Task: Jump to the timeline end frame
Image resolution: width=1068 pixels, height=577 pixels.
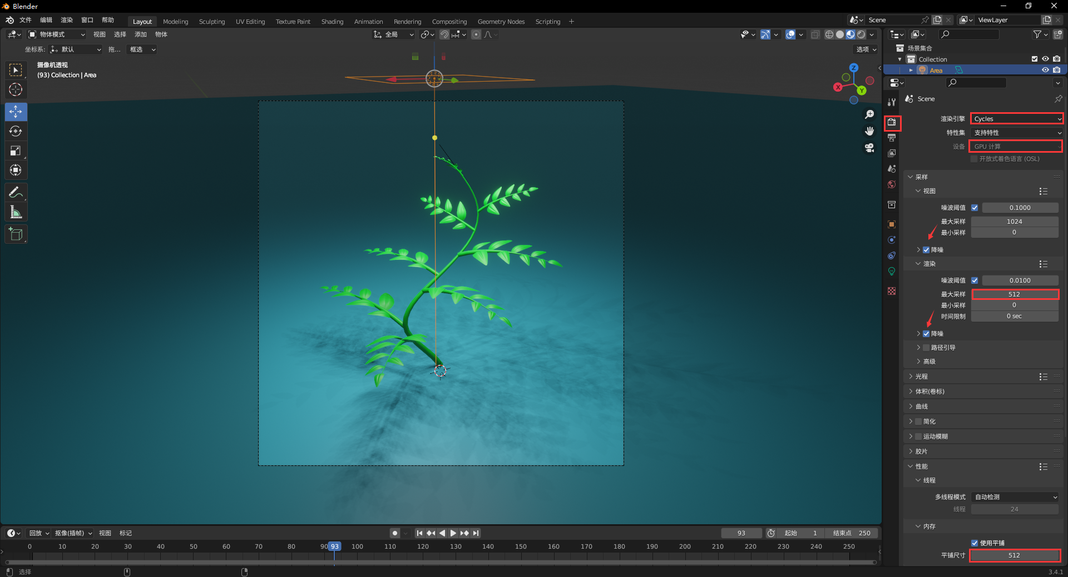Action: pos(476,533)
